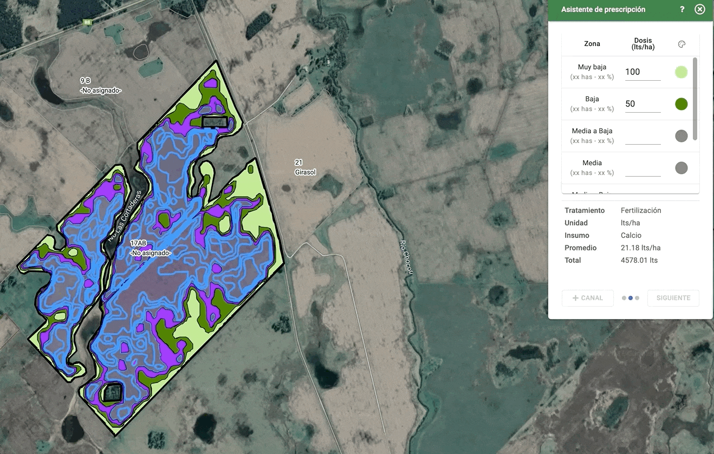
Task: Click the Media a Baja zone label
Action: pyautogui.click(x=592, y=131)
